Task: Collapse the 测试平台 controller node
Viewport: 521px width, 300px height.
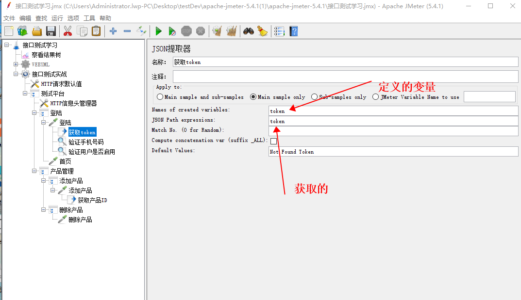Action: pyautogui.click(x=25, y=94)
